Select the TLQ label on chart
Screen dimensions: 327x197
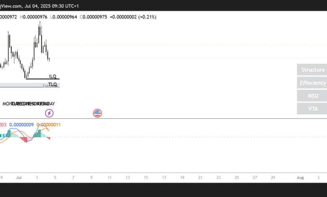(52, 84)
